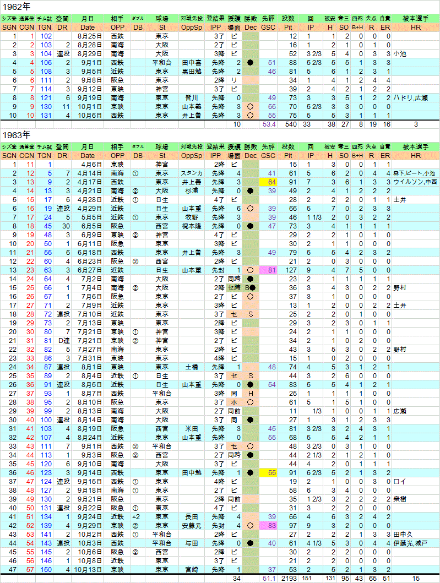This screenshot has height=583, width=440.
Task: Click the 9月19日 date cell
Action: 88,98
